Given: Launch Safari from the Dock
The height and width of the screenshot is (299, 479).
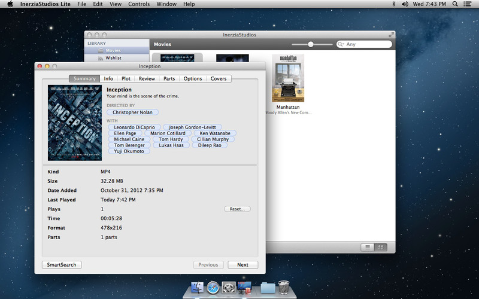Looking at the screenshot, I should tap(213, 288).
